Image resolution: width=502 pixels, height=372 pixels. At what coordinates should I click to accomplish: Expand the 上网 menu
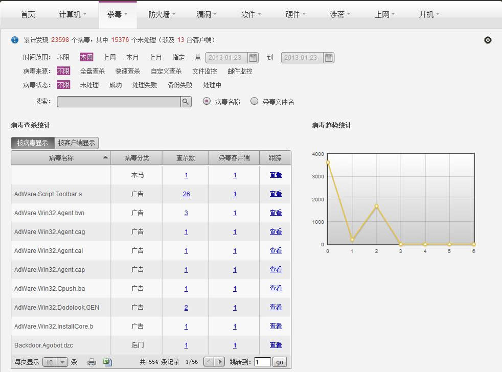point(384,14)
